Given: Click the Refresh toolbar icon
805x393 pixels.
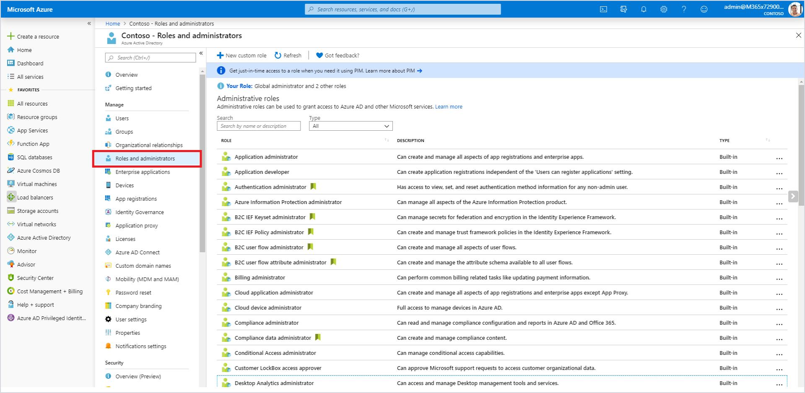Looking at the screenshot, I should point(278,55).
